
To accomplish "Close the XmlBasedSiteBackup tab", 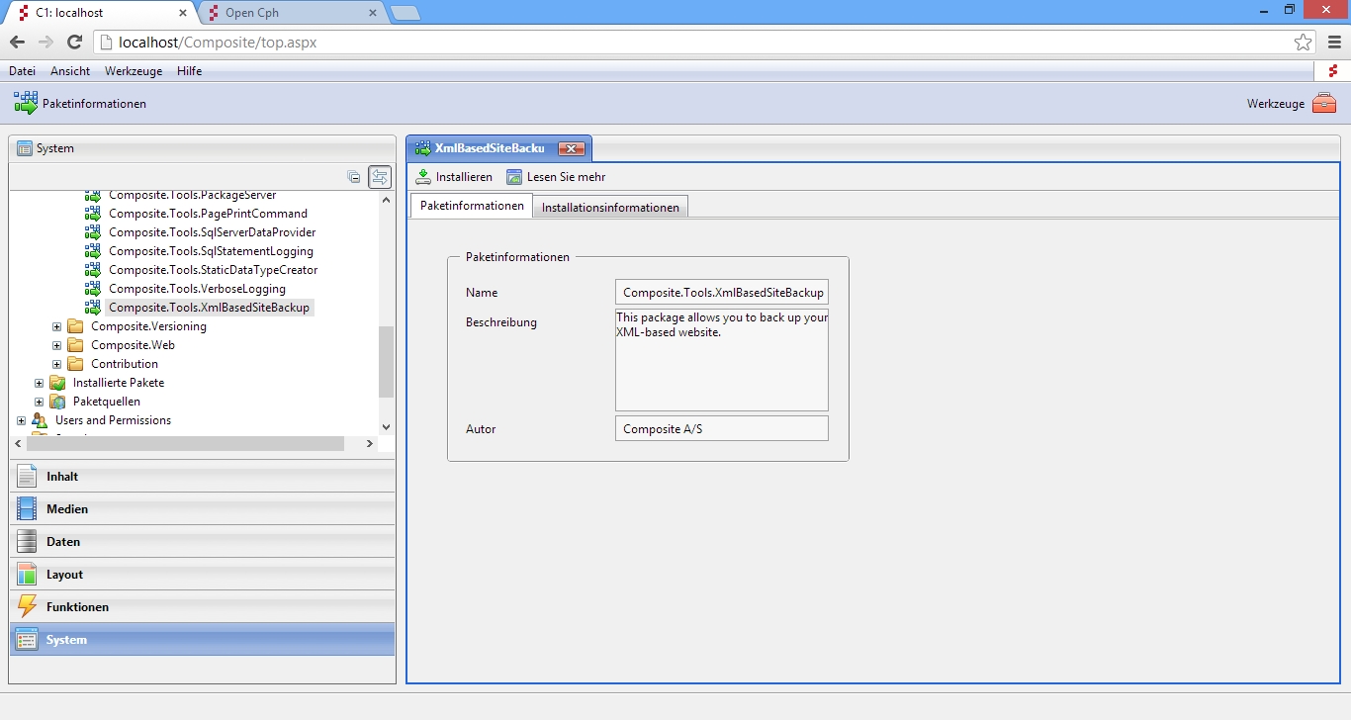I will [571, 148].
